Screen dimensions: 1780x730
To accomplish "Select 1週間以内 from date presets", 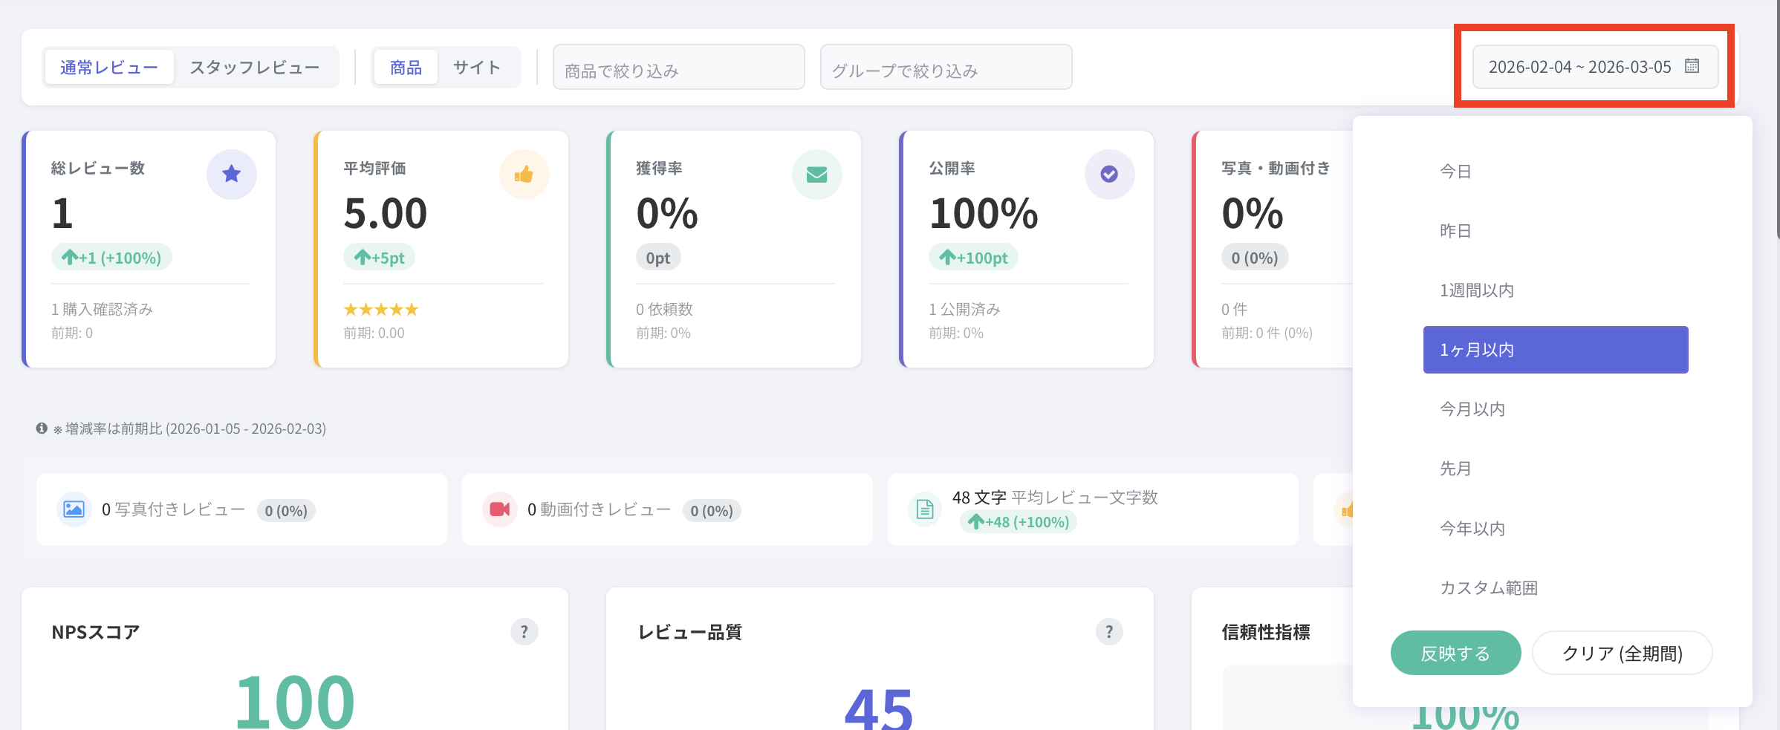I will [x=1477, y=290].
